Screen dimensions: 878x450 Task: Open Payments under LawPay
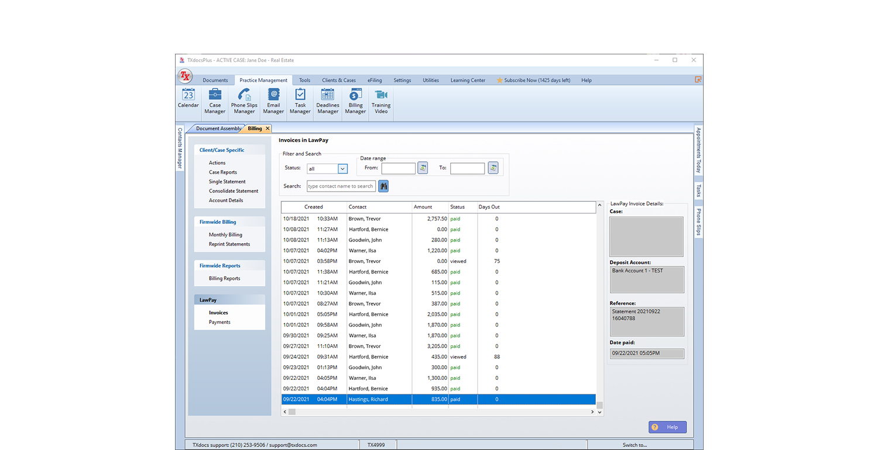[220, 322]
